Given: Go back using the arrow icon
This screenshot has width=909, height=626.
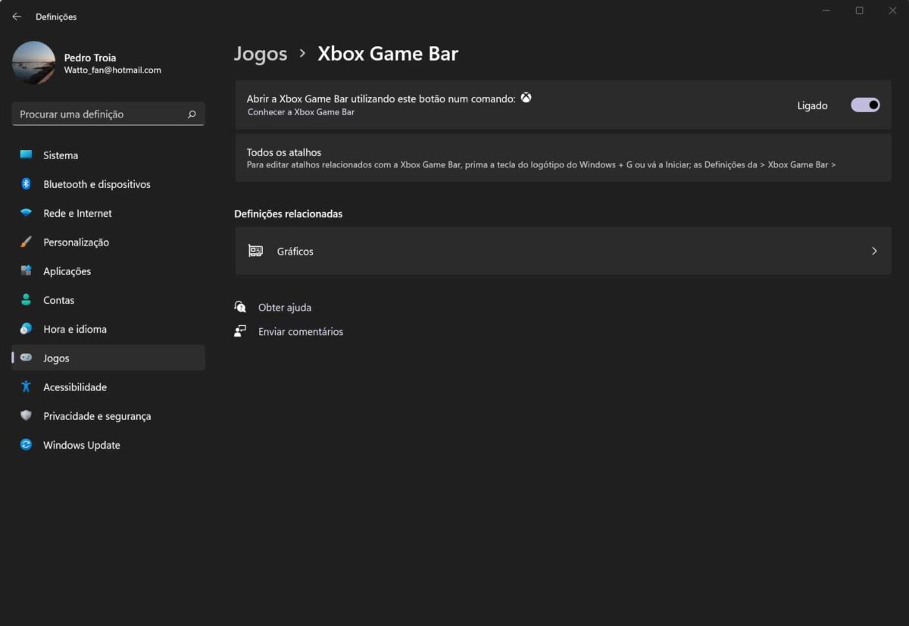Looking at the screenshot, I should (17, 17).
